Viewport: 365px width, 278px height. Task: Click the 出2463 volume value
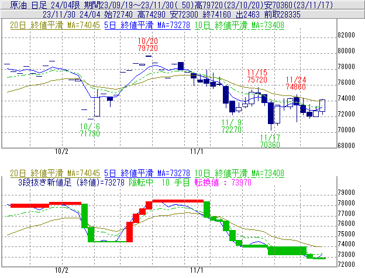click(247, 15)
